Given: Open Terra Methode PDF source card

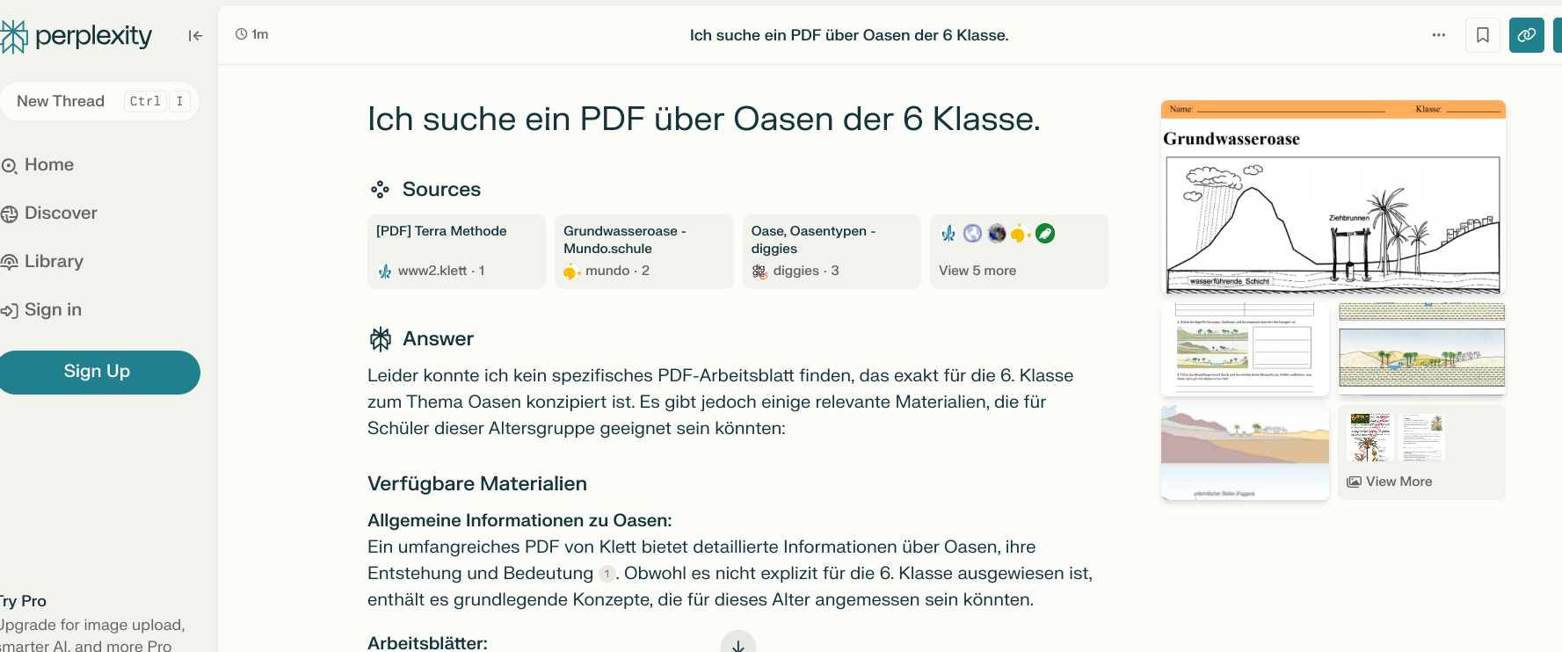Looking at the screenshot, I should point(455,251).
